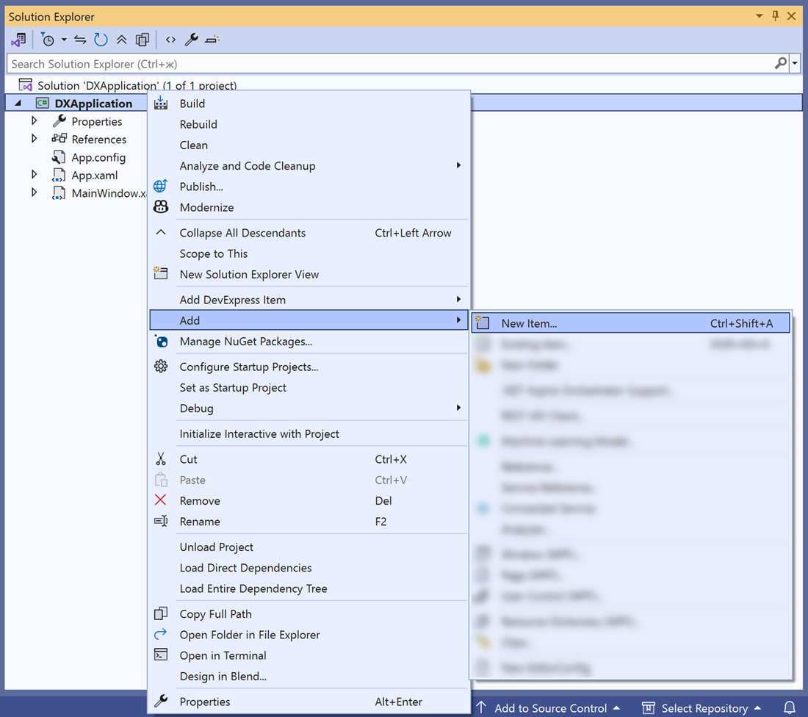
Task: Click the Modernize Copilot icon entry
Action: point(309,207)
